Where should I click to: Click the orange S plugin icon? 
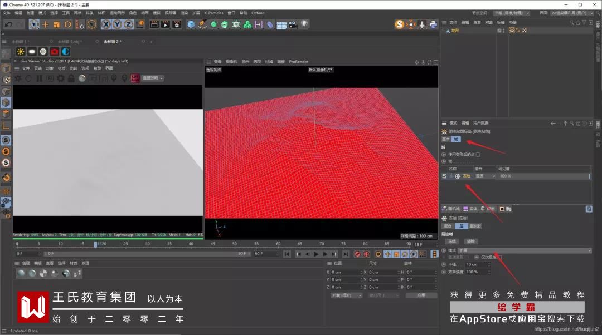(x=399, y=24)
